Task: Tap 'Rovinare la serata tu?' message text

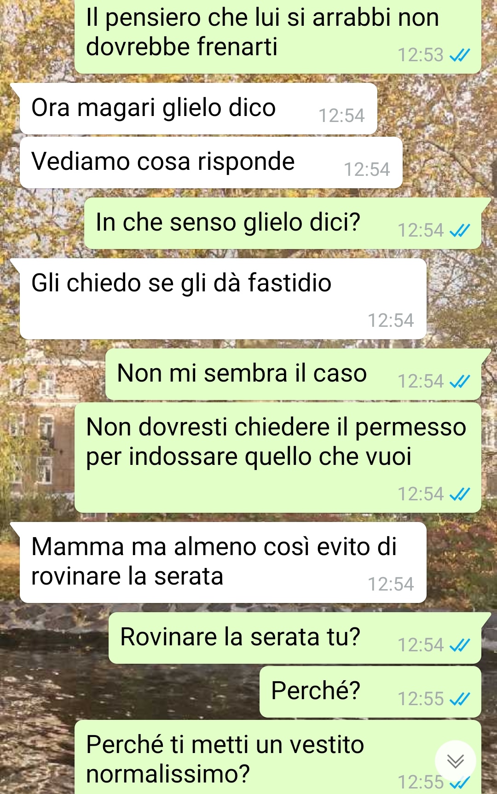Action: (240, 637)
